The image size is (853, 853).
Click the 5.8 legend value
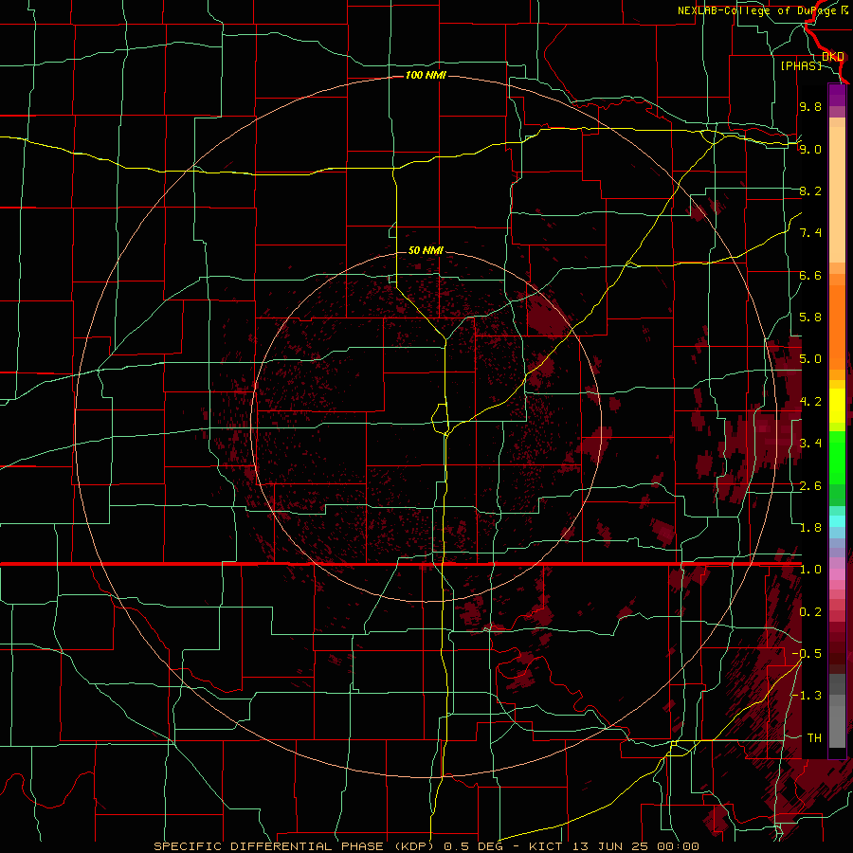pos(810,318)
